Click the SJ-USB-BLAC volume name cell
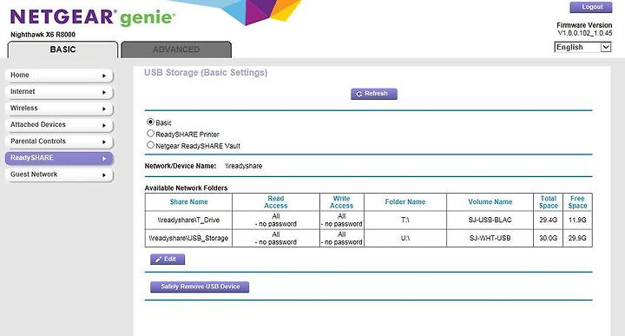This screenshot has width=625, height=336. [490, 220]
